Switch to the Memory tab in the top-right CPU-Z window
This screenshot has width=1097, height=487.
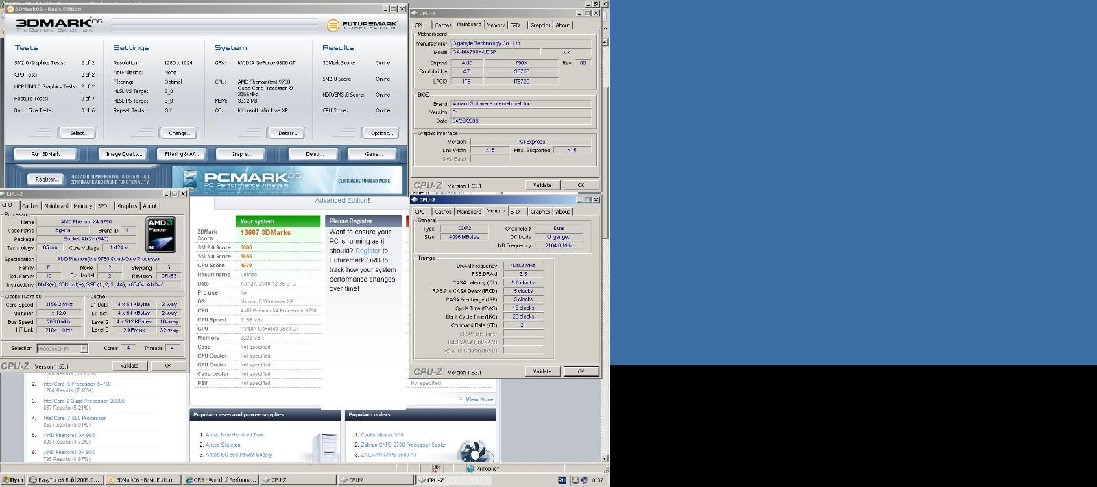pyautogui.click(x=495, y=25)
